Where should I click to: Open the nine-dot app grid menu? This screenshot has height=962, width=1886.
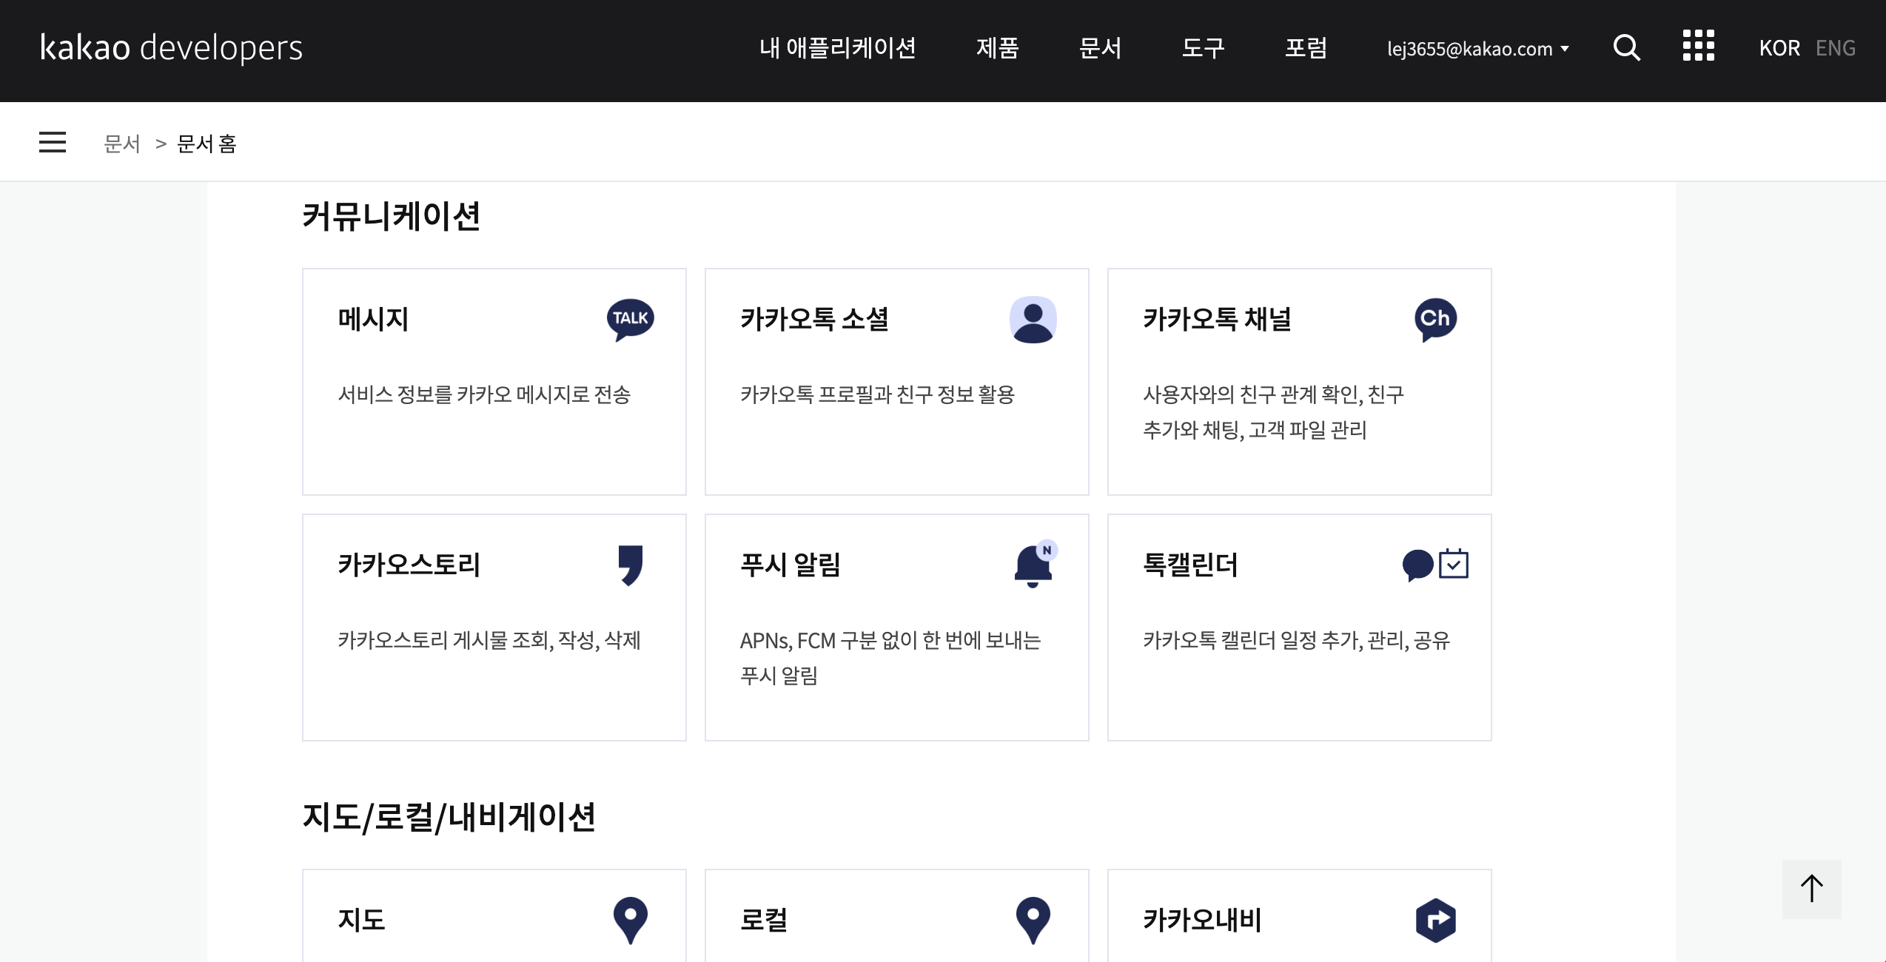click(1698, 47)
